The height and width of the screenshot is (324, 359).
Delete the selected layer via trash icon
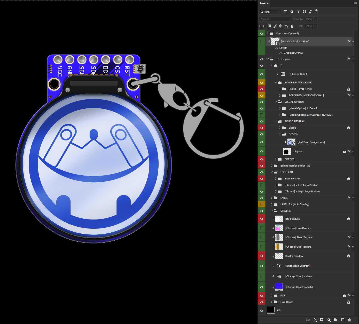(x=349, y=320)
